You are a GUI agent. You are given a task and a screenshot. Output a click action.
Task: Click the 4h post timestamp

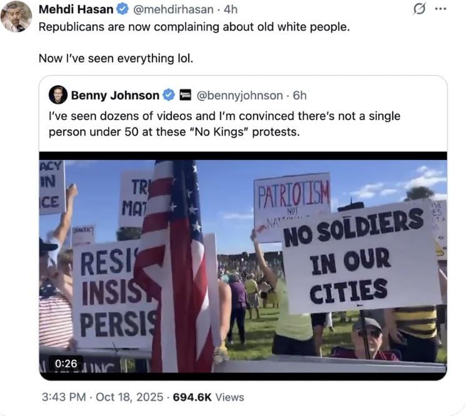(231, 10)
